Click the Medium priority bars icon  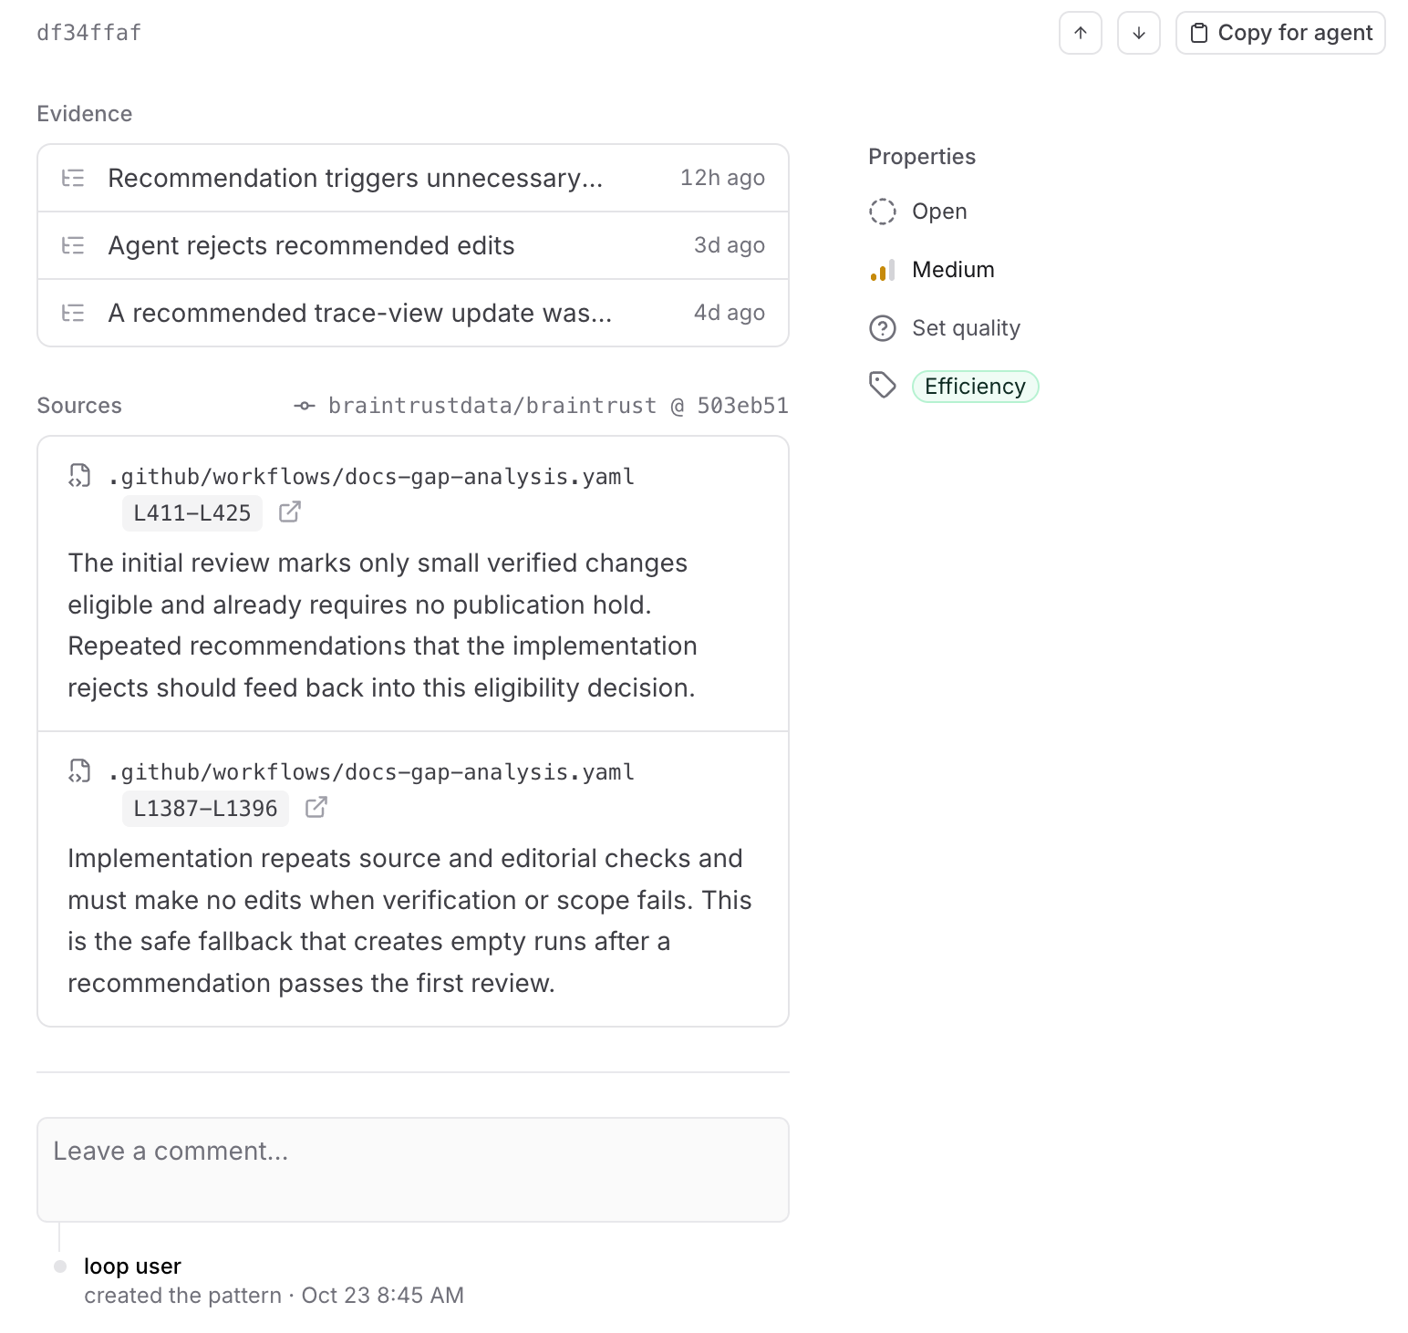tap(883, 270)
